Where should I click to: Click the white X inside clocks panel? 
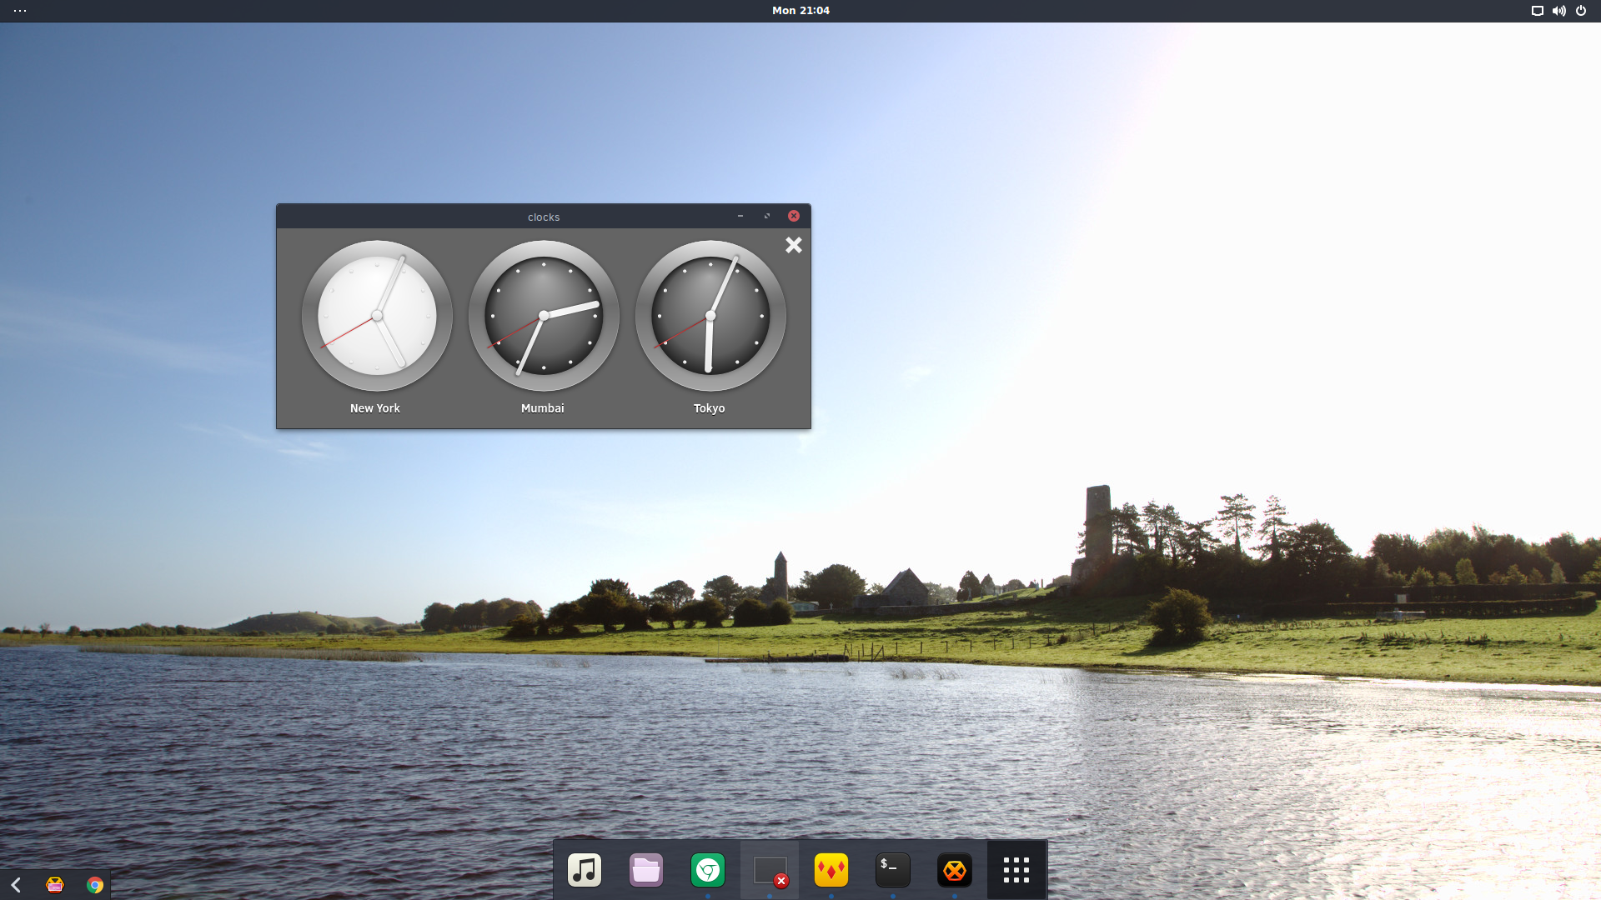(794, 245)
